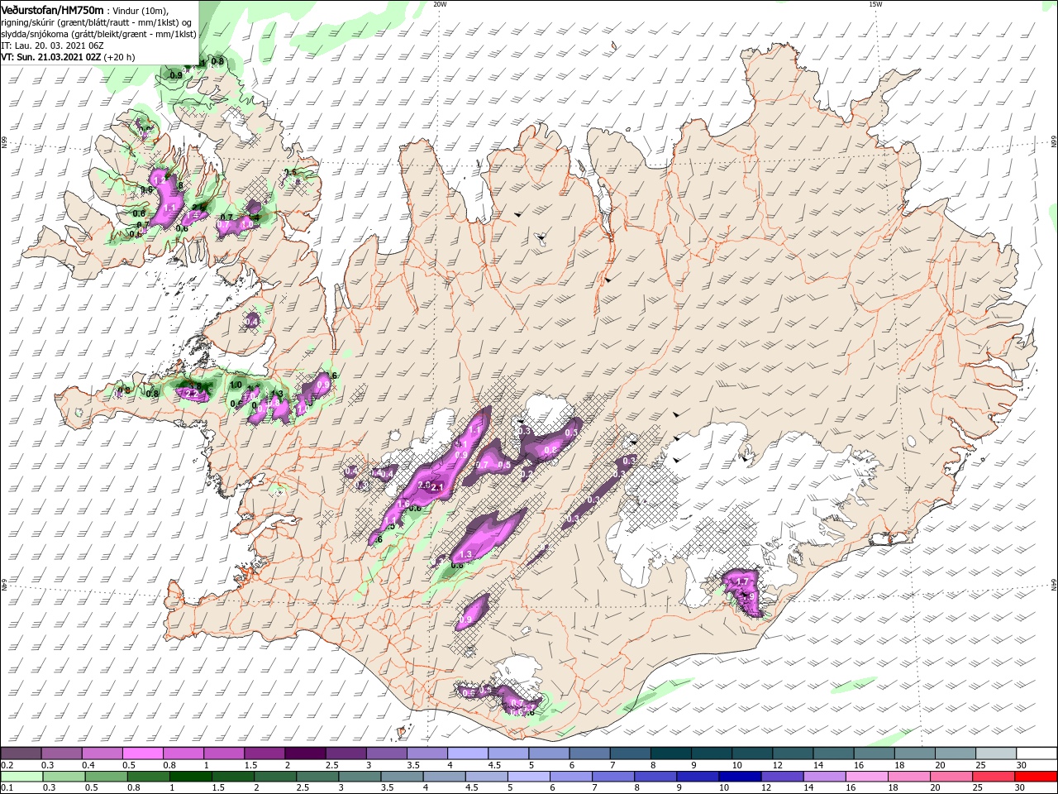Click the title text Veðurstofan/HM750m
The height and width of the screenshot is (794, 1058).
52,10
